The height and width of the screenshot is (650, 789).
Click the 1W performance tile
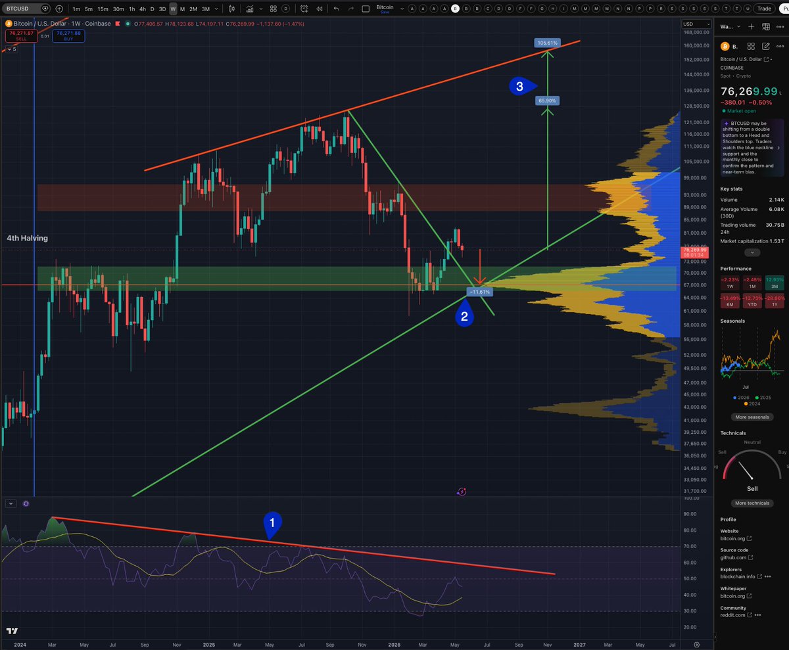pyautogui.click(x=730, y=283)
